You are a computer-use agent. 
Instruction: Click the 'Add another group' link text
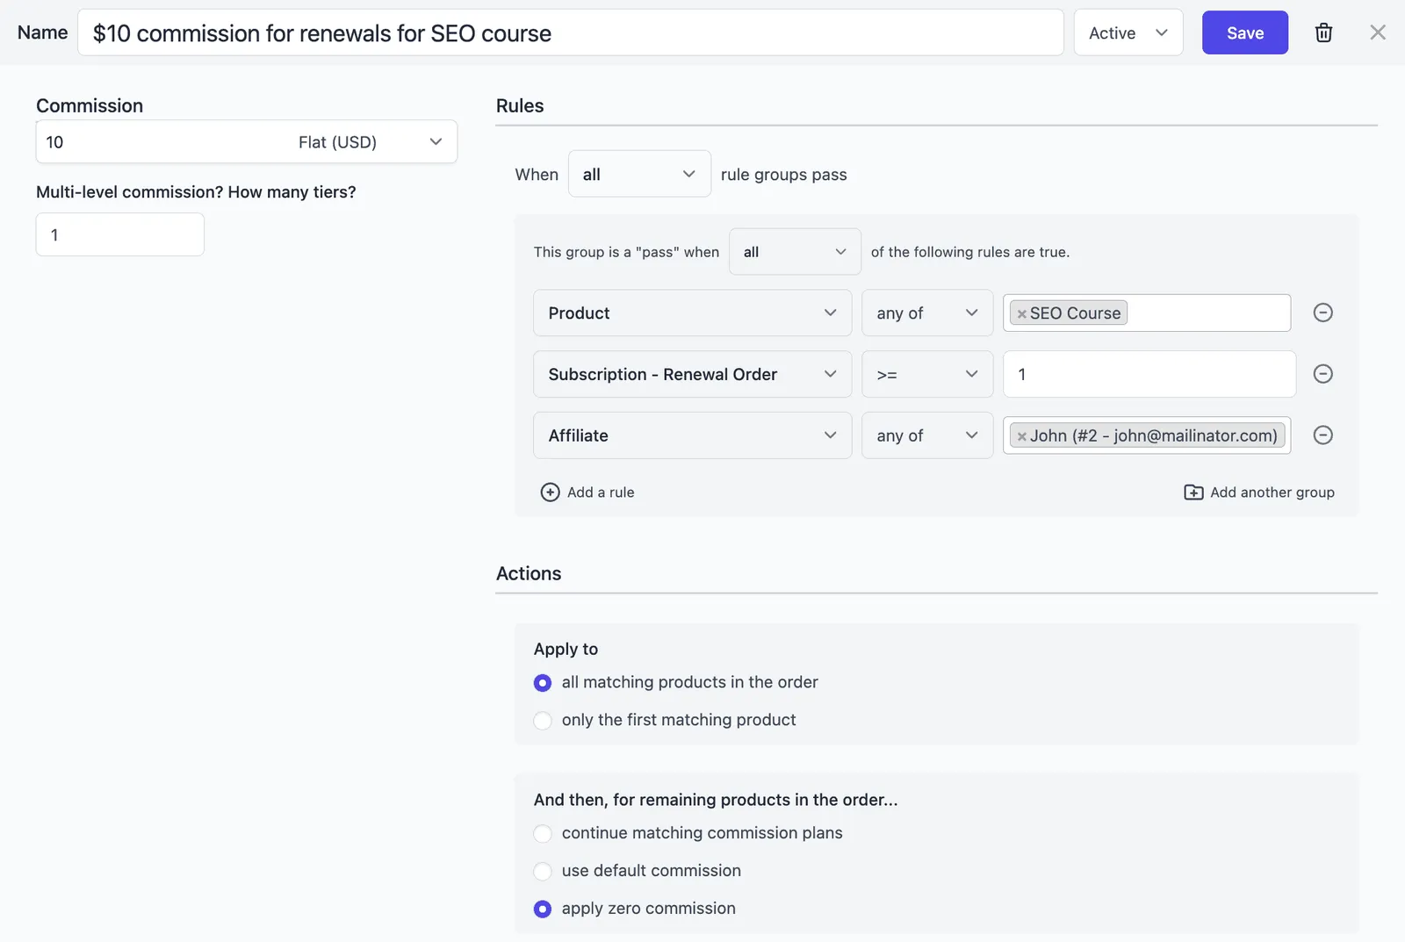tap(1272, 493)
